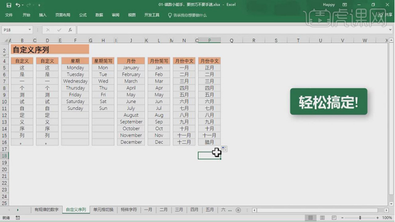Switch to the 有规律的数字 sheet tab
Image resolution: width=395 pixels, height=222 pixels.
click(x=46, y=210)
